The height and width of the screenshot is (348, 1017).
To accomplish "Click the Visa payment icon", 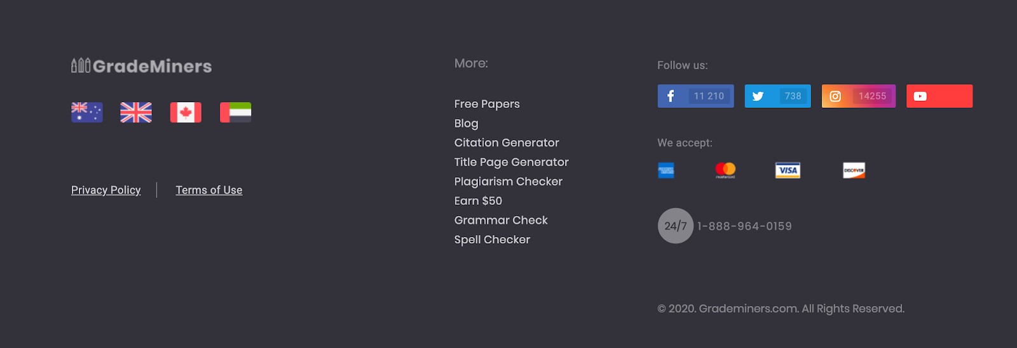I will point(788,170).
